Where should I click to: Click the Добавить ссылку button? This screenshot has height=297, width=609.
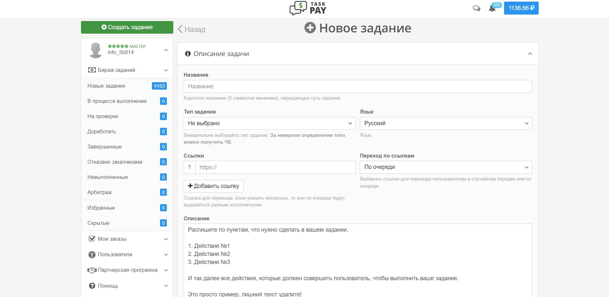(x=213, y=186)
